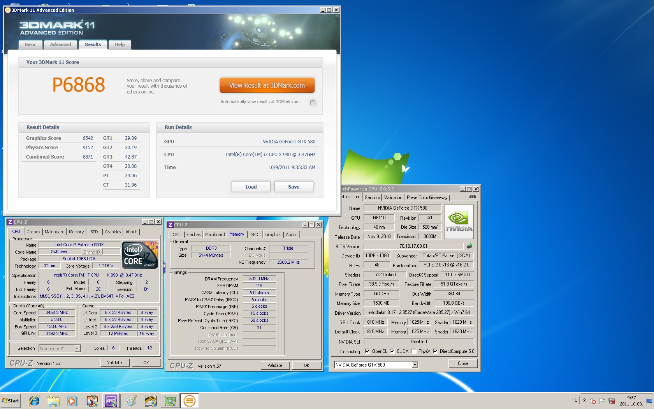Click the Memory Size 1536 MB field
The image size is (654, 409).
click(381, 303)
